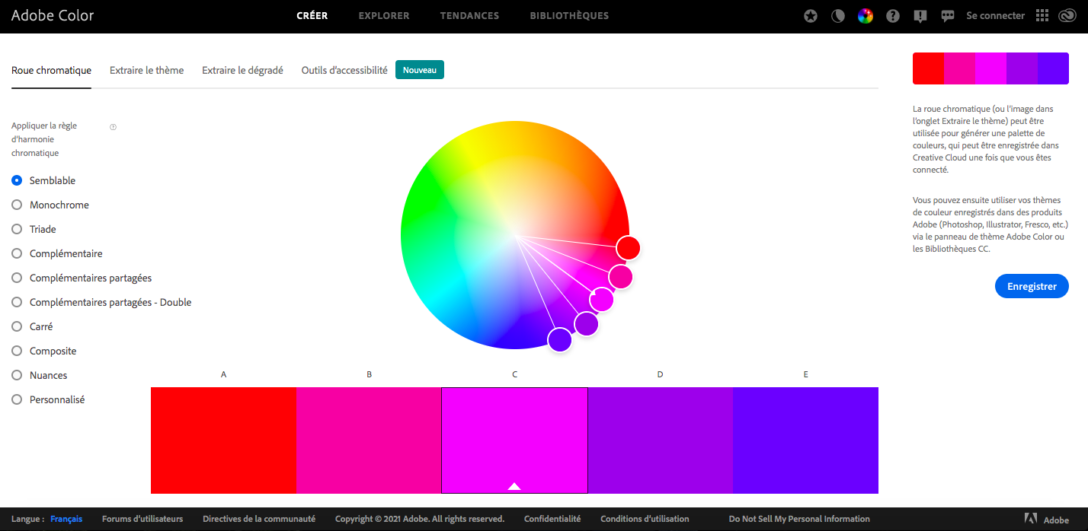Select purple color swatch D
This screenshot has height=531, width=1088.
[x=660, y=440]
